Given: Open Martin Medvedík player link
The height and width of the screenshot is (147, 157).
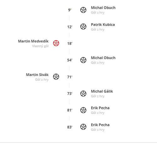Looking at the screenshot, I should click(33, 41).
